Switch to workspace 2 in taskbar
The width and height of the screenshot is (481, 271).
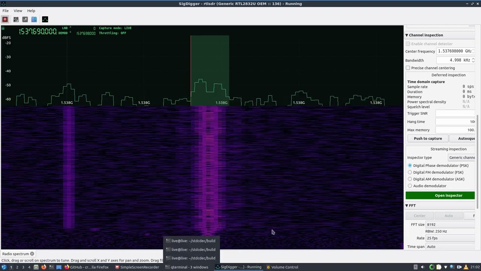point(17,267)
